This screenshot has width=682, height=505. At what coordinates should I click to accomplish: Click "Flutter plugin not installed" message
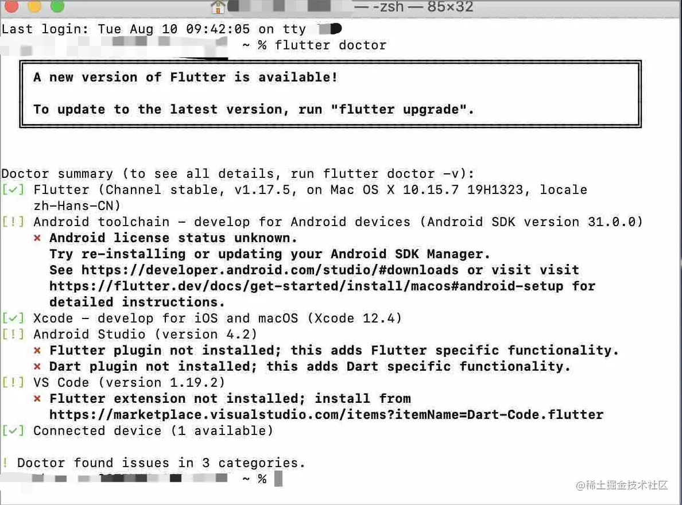click(334, 351)
